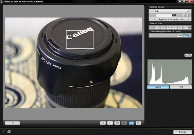Switch the histogram to the RVB tab
The height and width of the screenshot is (135, 194).
click(x=181, y=87)
